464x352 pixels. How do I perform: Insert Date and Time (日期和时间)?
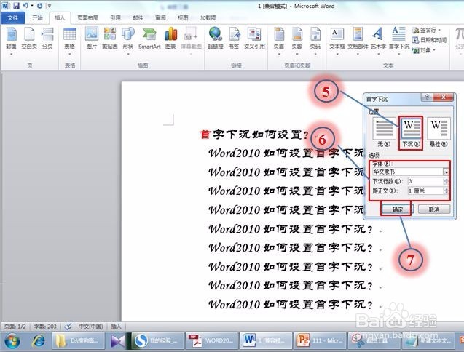429,40
